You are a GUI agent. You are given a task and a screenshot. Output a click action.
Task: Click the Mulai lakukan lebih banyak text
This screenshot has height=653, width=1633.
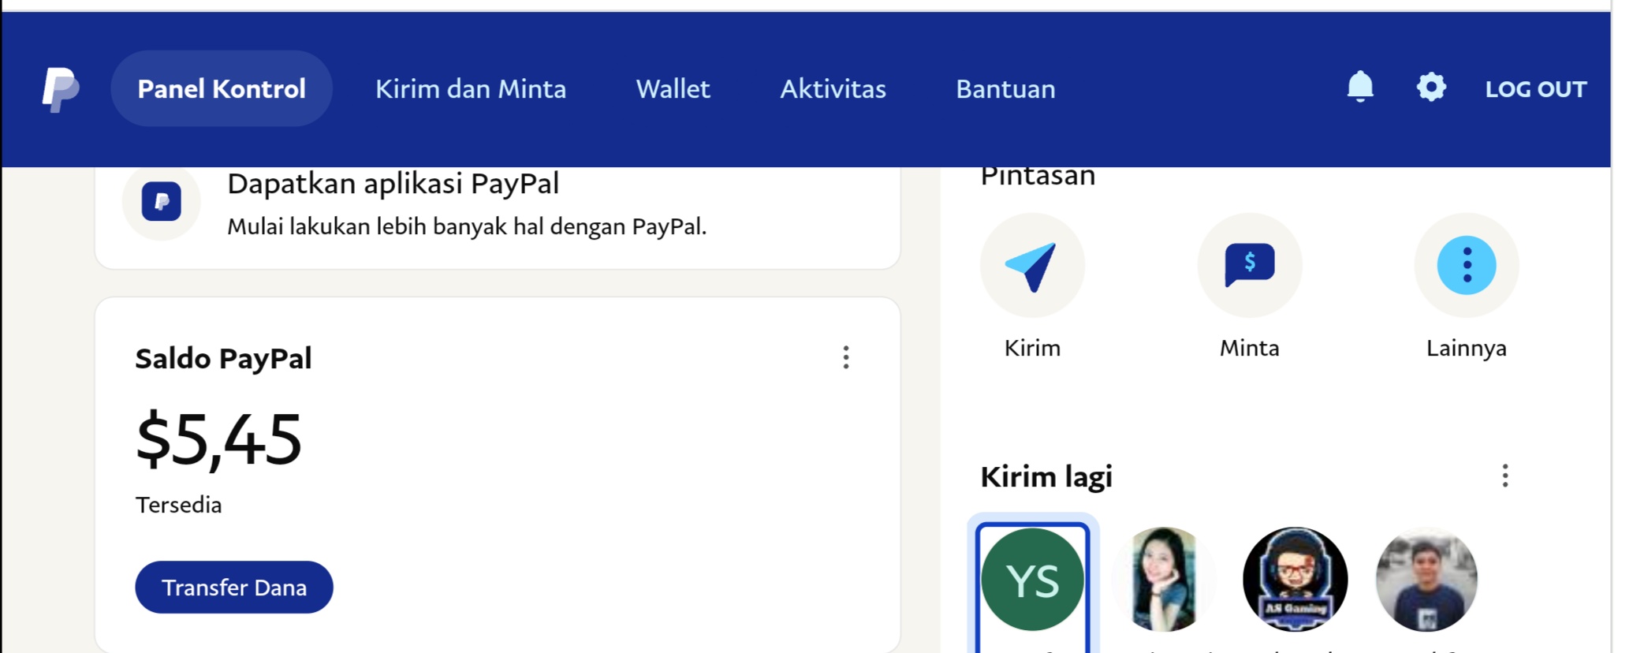(467, 227)
